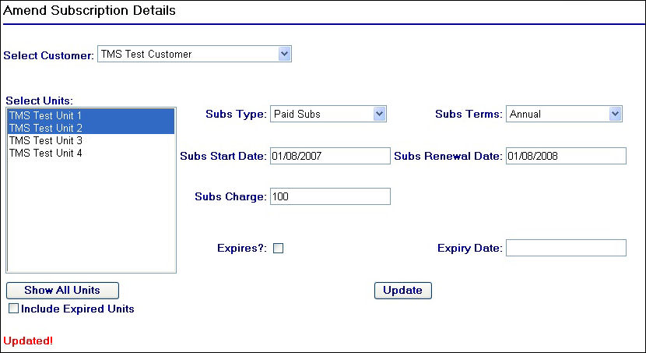Pick TMS Test Unit 4 in list
Screen dimensions: 646x353
(45, 153)
